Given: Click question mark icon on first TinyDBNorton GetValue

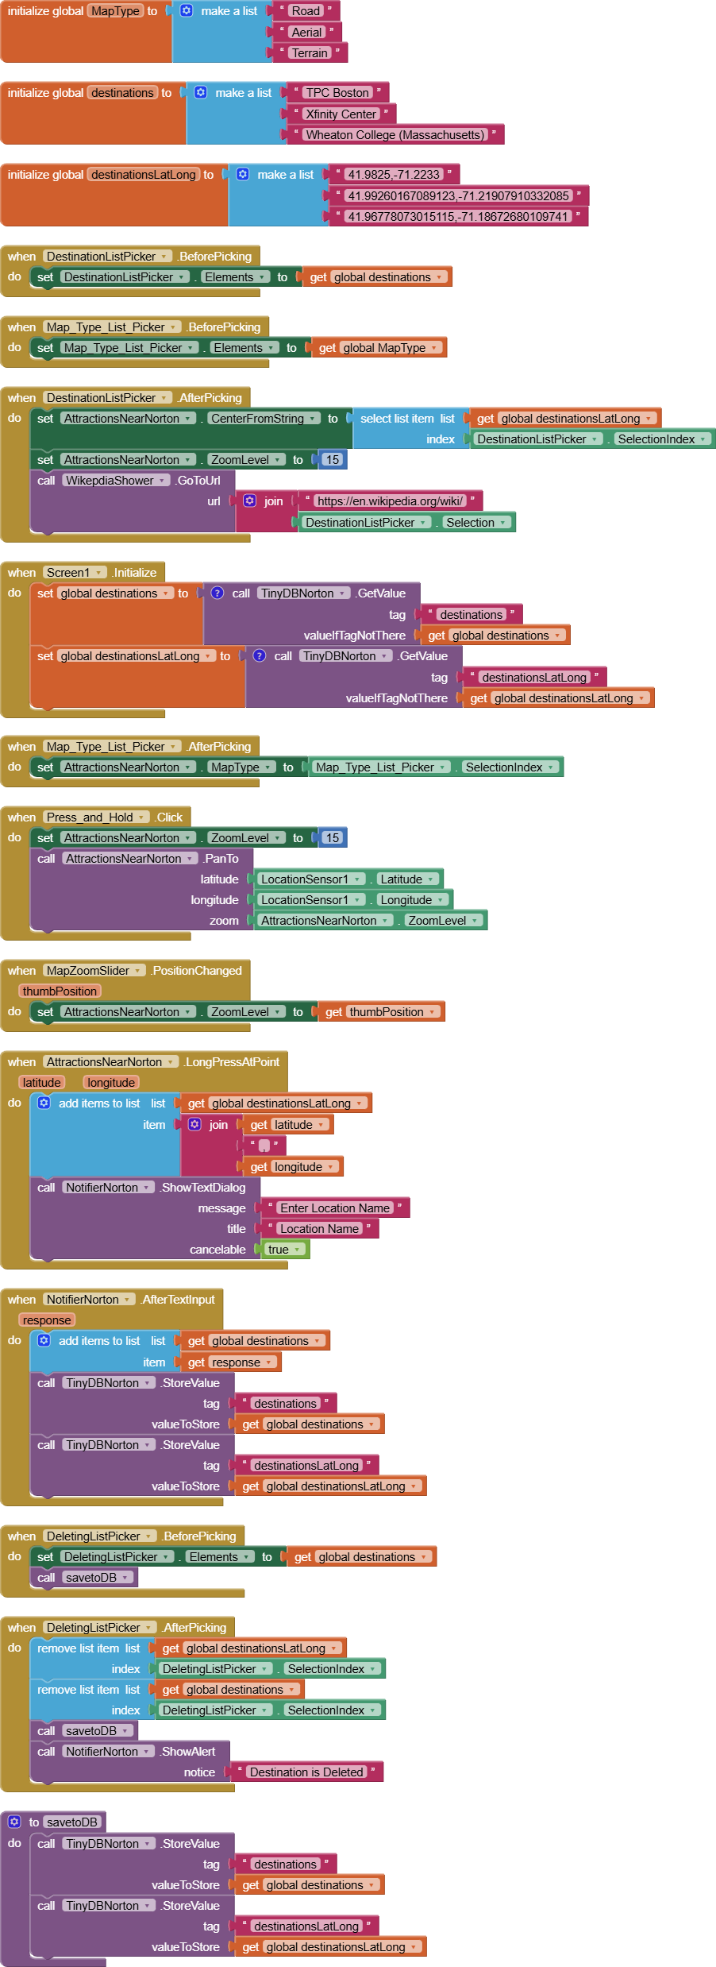Looking at the screenshot, I should (217, 593).
